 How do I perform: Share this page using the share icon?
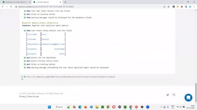click(x=164, y=7)
